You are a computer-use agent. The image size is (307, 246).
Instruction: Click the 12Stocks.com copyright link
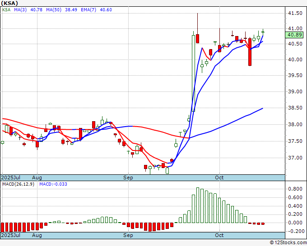click(x=288, y=243)
